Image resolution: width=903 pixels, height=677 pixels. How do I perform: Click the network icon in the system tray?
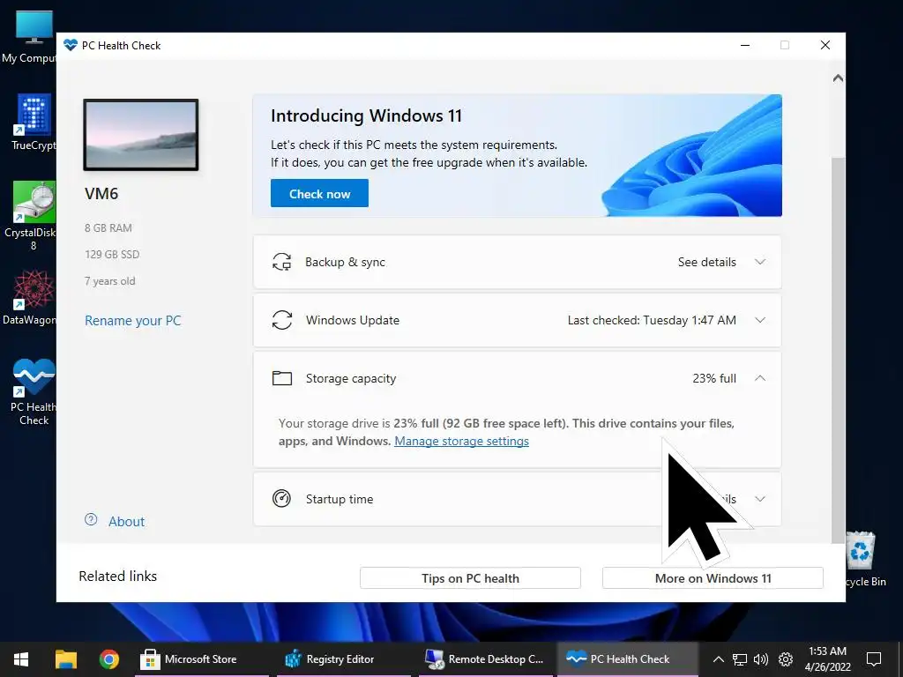click(740, 659)
